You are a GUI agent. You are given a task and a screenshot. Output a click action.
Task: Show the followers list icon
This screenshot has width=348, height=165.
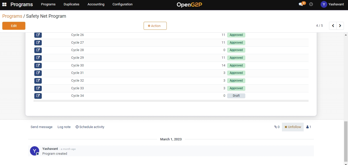tap(309, 127)
